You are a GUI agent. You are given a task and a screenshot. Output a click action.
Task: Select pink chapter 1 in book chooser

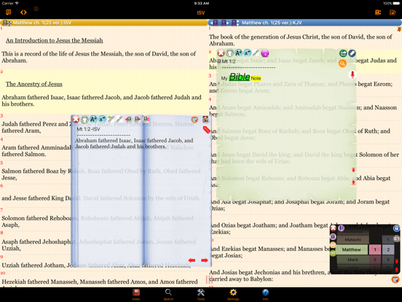375,249
